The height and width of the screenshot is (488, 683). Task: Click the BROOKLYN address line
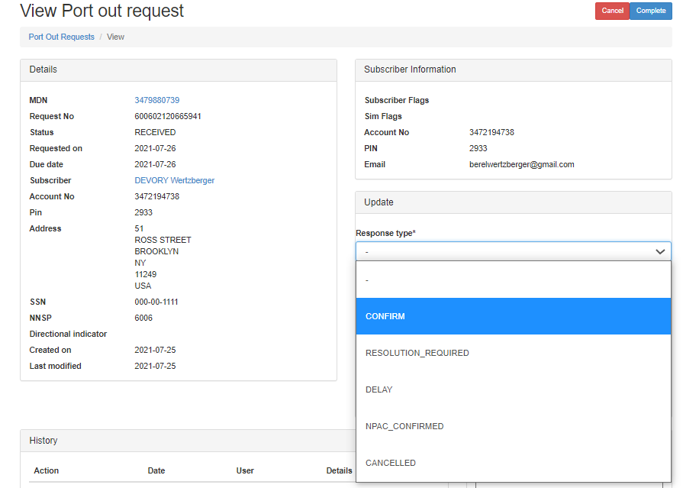pos(156,251)
